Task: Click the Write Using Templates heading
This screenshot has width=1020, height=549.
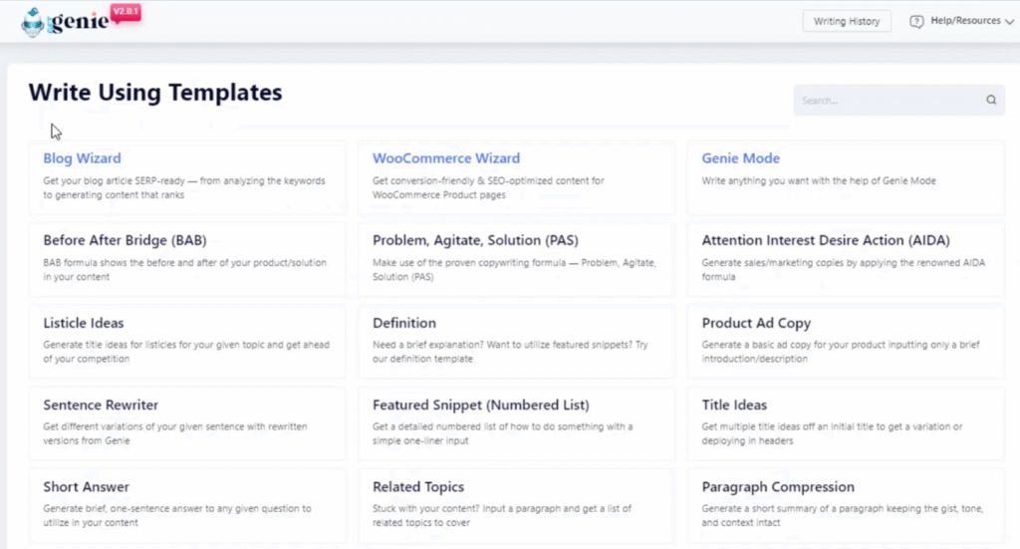Action: [x=155, y=93]
